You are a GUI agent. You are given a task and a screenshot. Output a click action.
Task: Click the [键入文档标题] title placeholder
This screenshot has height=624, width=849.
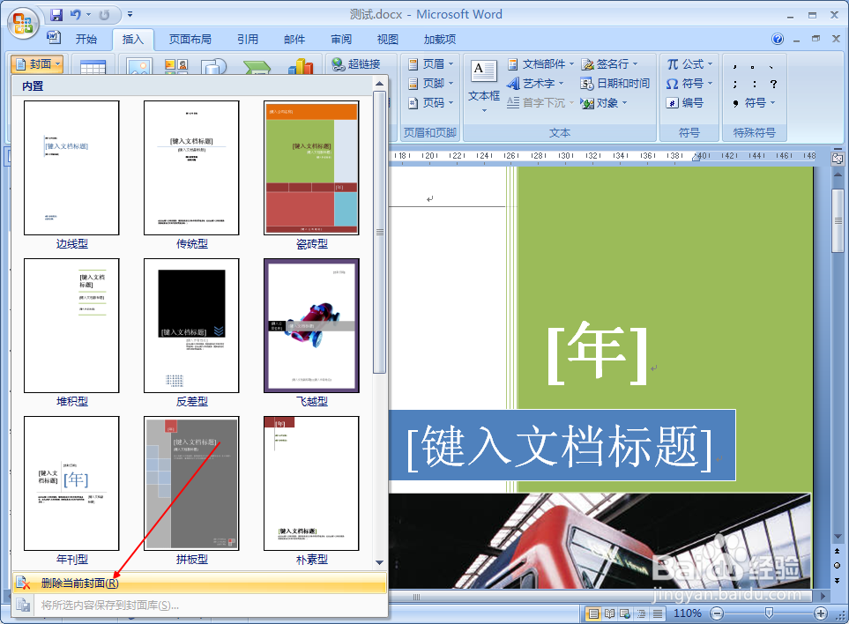559,447
